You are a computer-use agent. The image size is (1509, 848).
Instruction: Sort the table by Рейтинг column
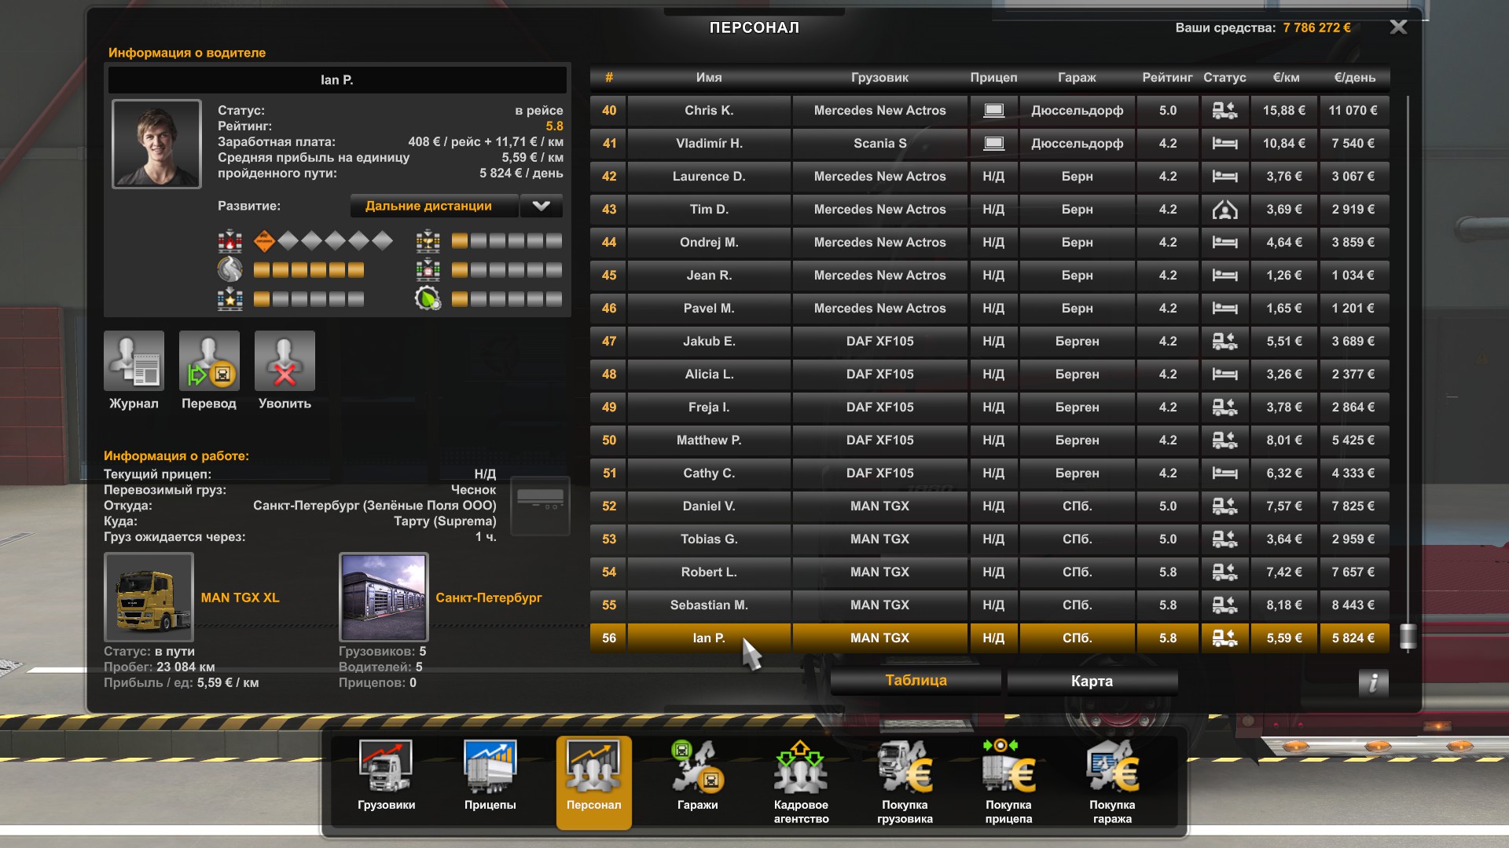pyautogui.click(x=1166, y=78)
